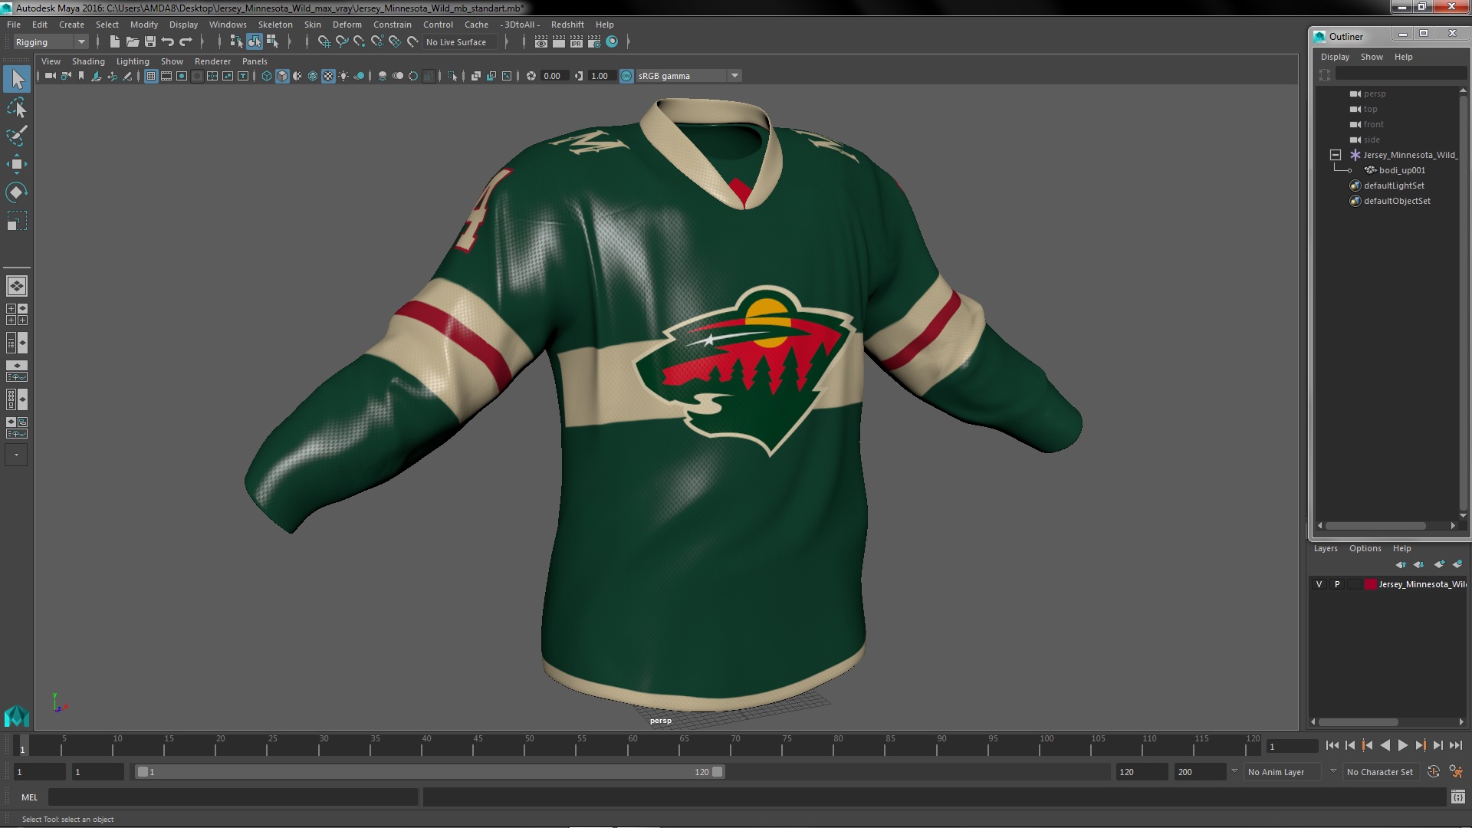Play the animation forwards
Screen dimensions: 1472x828
tap(1402, 745)
